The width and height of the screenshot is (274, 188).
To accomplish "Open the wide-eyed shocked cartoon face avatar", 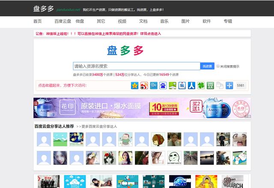I will pos(240,139).
